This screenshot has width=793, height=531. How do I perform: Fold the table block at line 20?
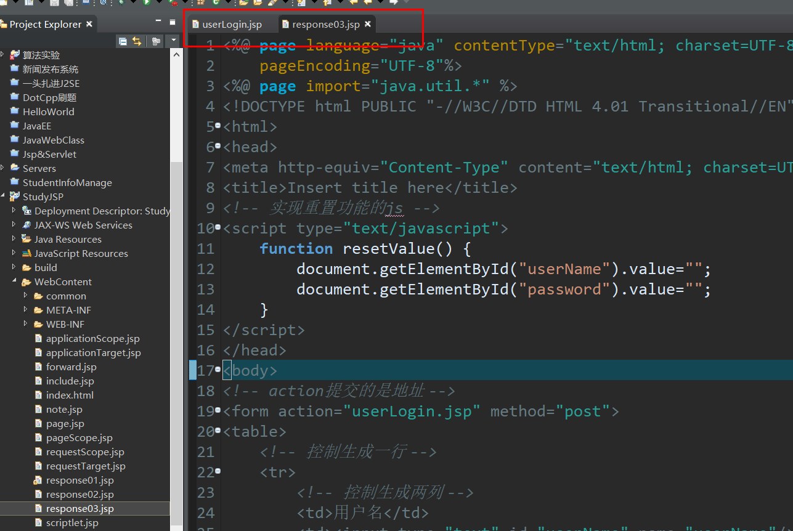click(218, 431)
